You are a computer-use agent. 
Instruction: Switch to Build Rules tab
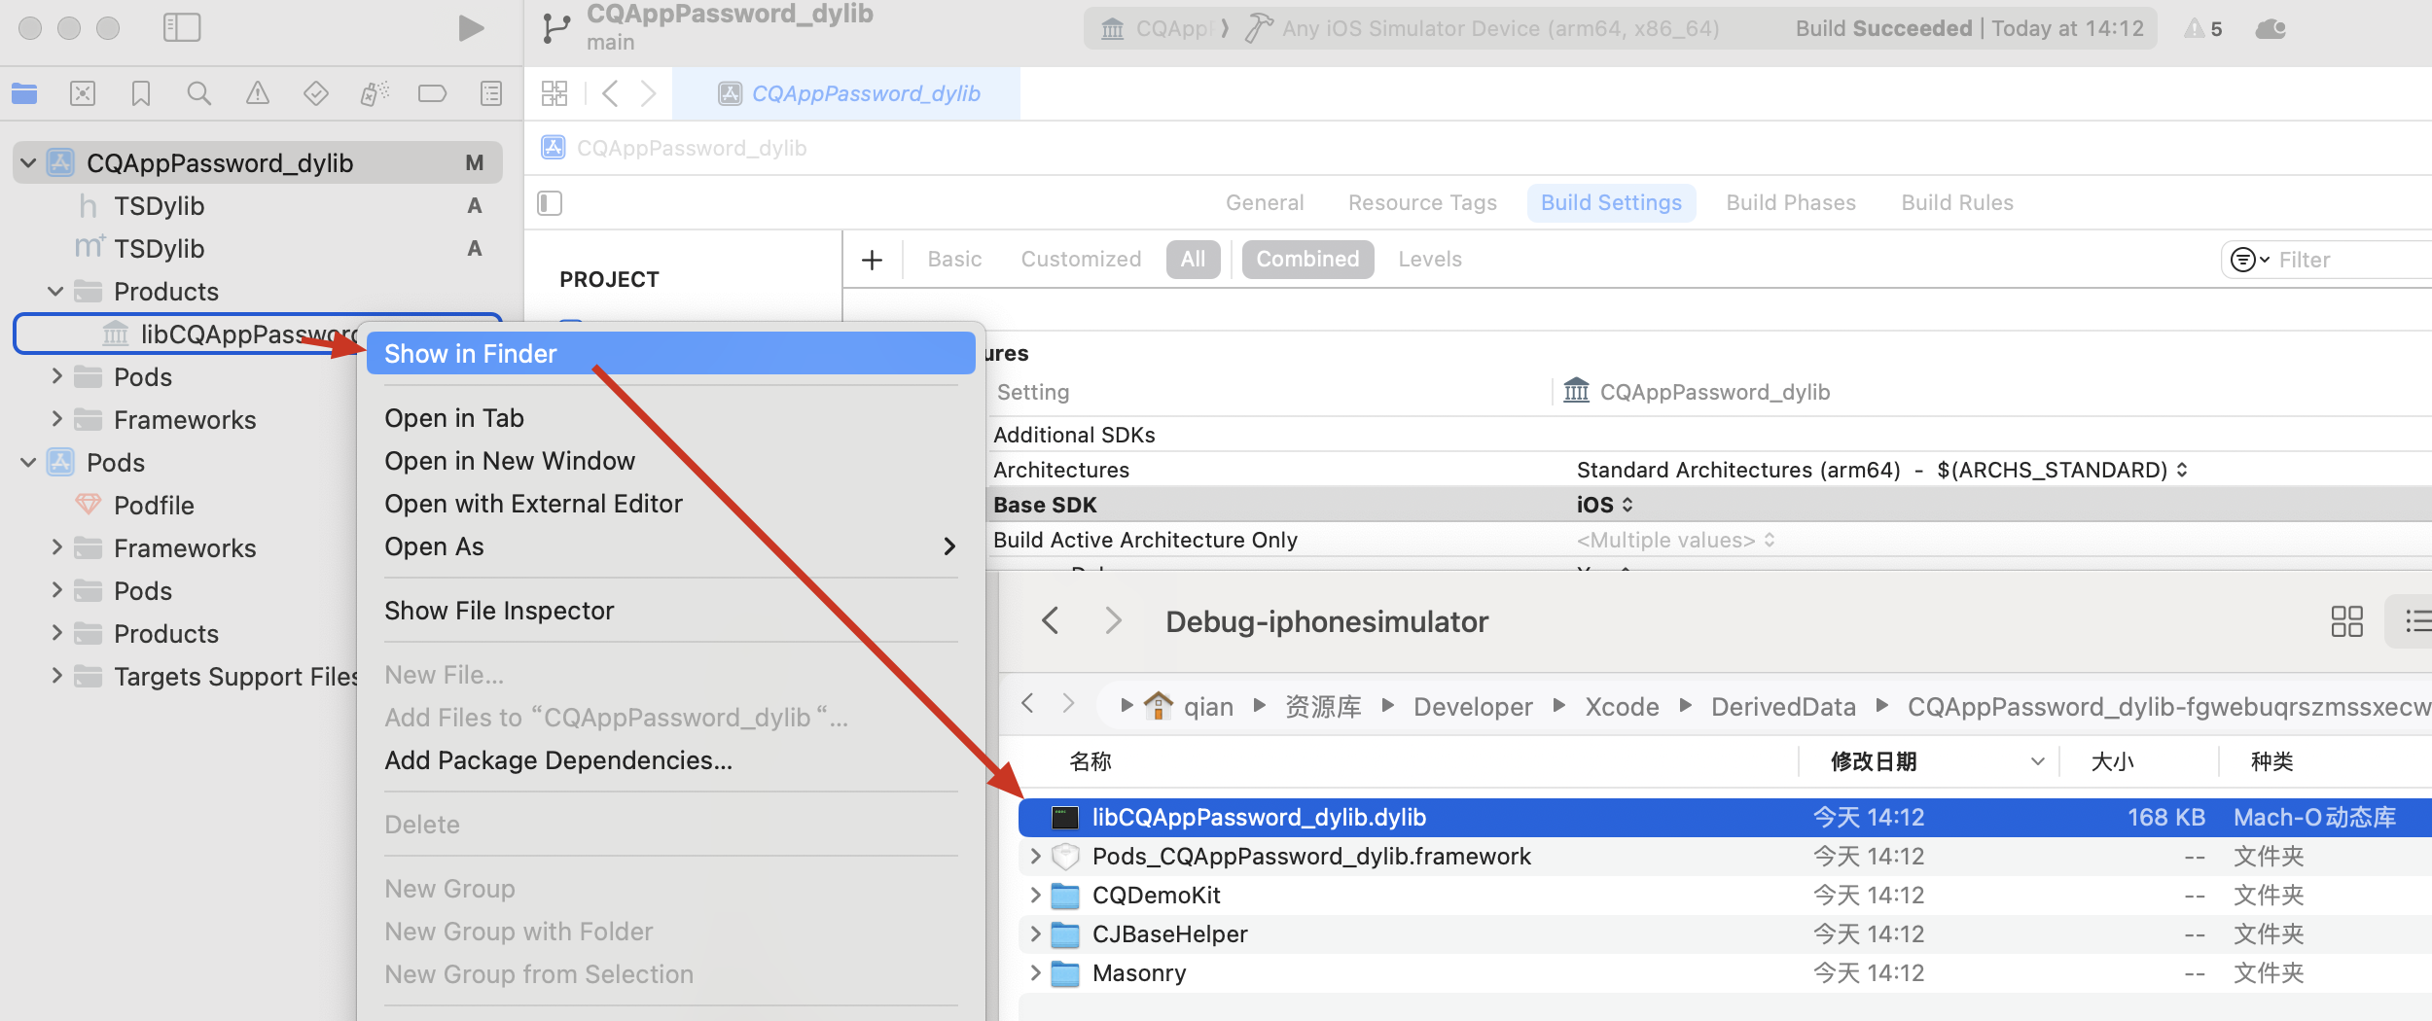[x=1957, y=203]
